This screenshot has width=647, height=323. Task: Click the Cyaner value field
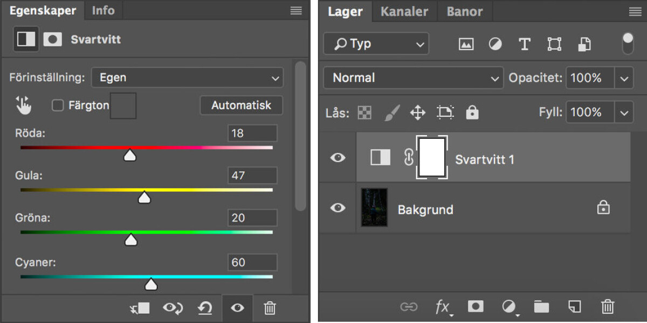[x=252, y=262]
